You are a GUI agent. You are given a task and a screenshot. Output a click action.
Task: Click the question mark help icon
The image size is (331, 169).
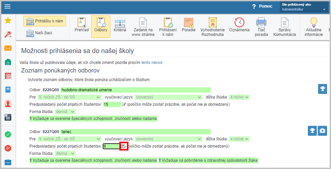click(x=254, y=7)
